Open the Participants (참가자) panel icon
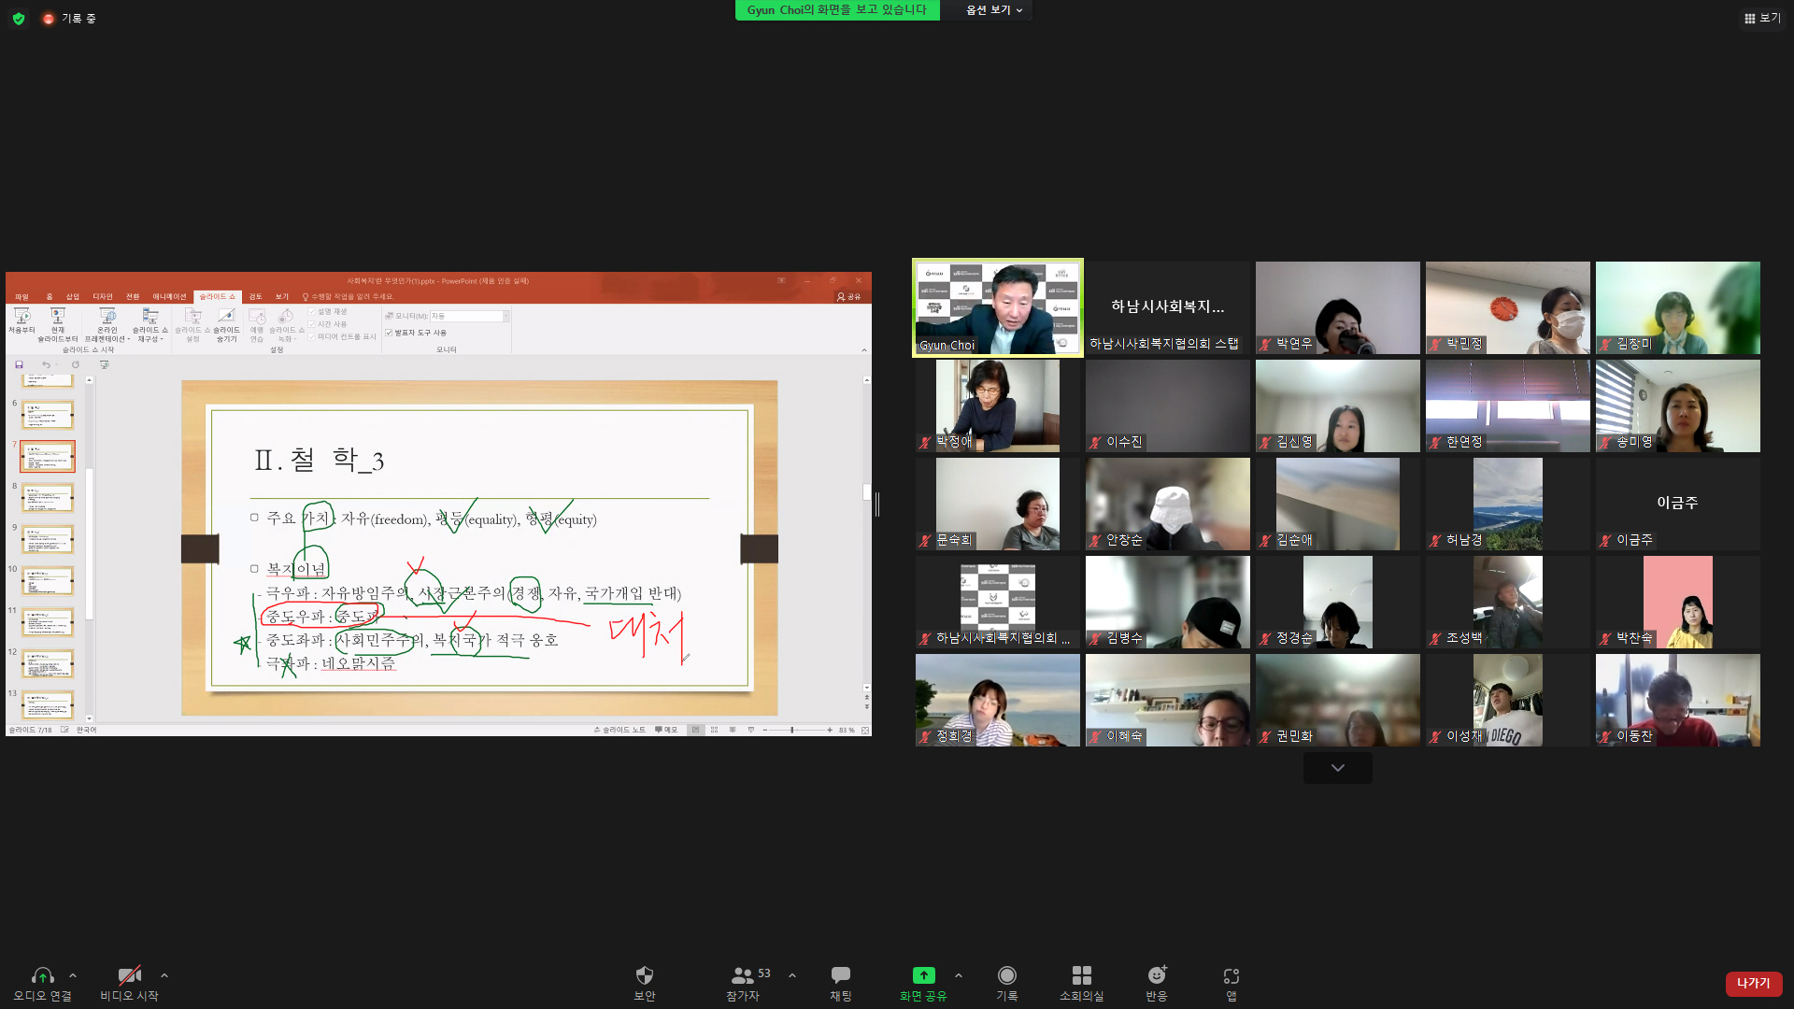 coord(743,975)
